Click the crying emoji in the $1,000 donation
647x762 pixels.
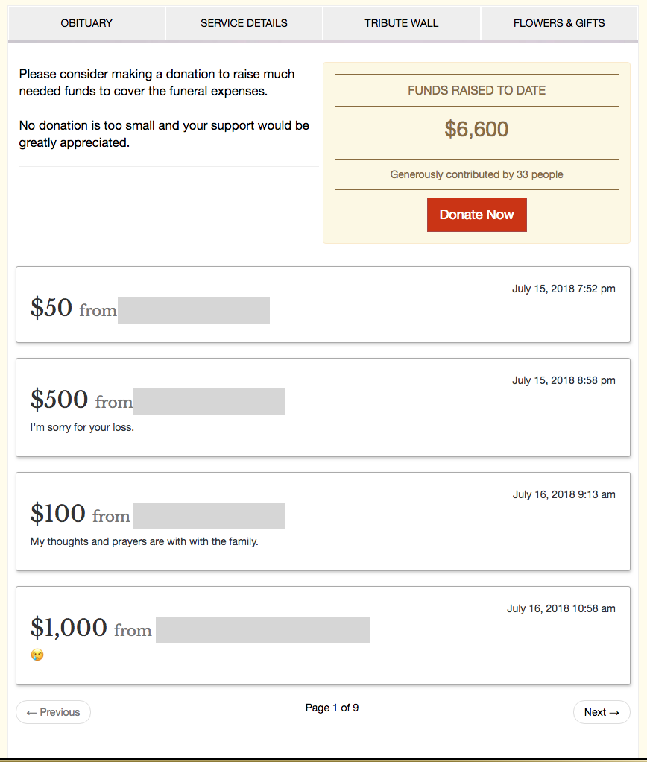click(x=37, y=655)
